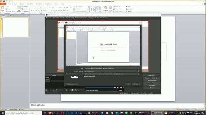Open audio mixer settings gear next to speaker
The image size is (206, 115).
pyautogui.click(x=121, y=88)
